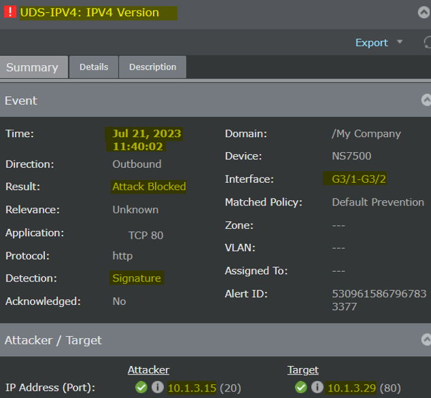Click the Unknown relevance value
Image resolution: width=431 pixels, height=398 pixels.
coord(135,209)
